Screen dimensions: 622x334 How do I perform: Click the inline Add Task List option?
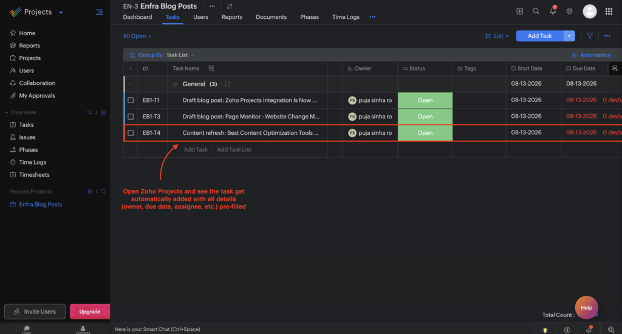[234, 149]
